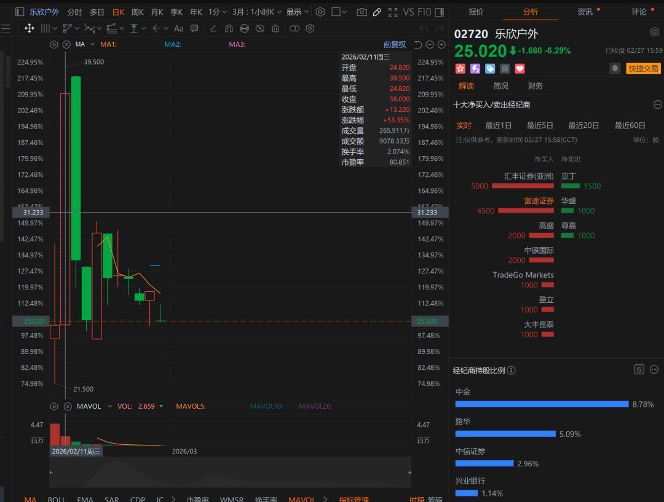
Task: Toggle the left sidebar panel icon
Action: pos(20,12)
